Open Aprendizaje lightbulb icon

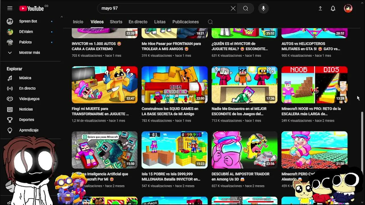click(10, 130)
